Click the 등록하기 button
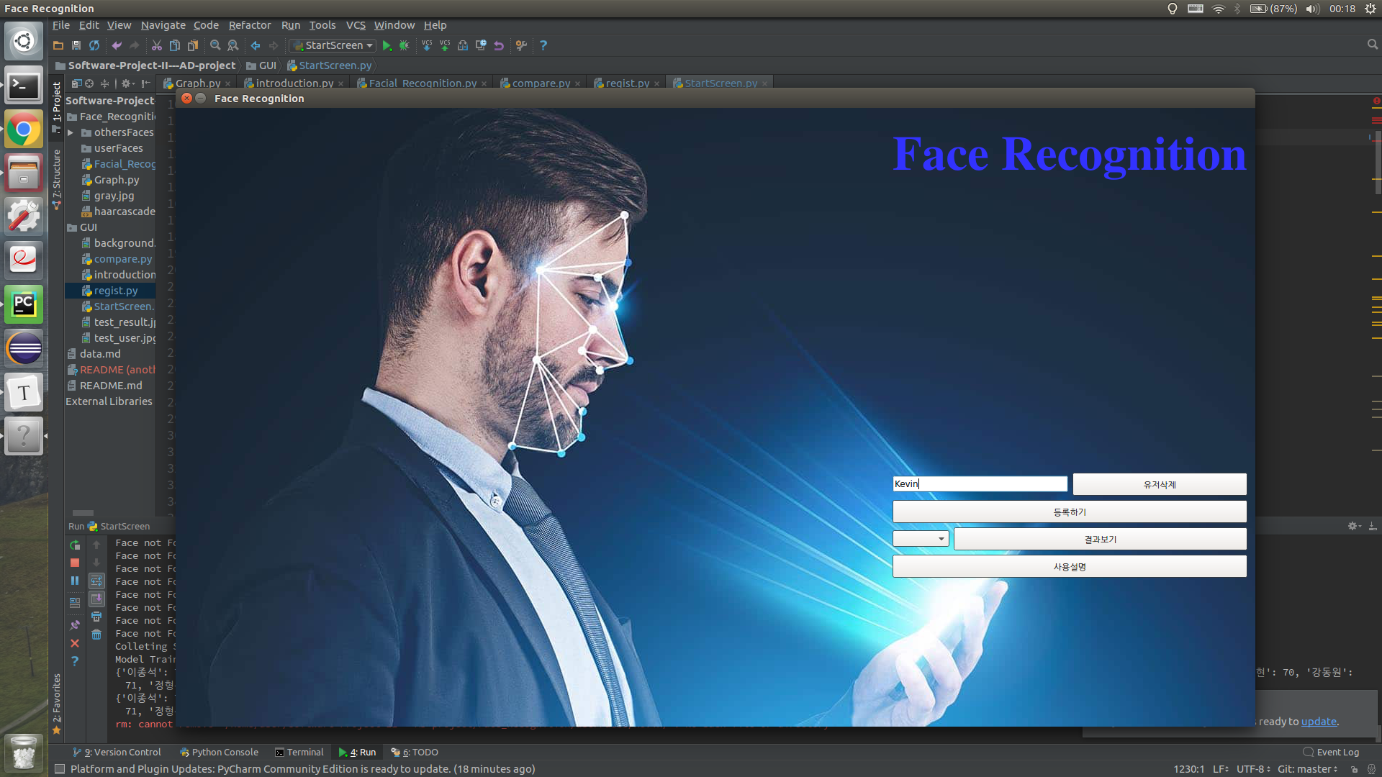This screenshot has height=777, width=1382. [x=1069, y=512]
